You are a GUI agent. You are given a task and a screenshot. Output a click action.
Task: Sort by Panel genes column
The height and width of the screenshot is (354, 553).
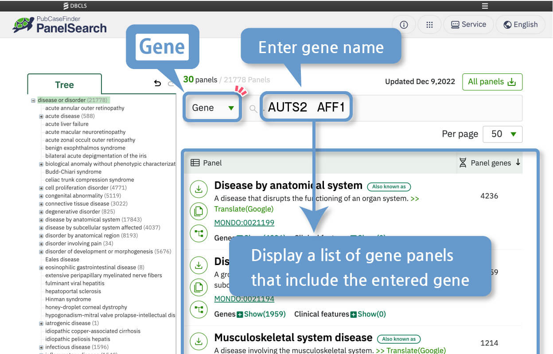(x=490, y=163)
